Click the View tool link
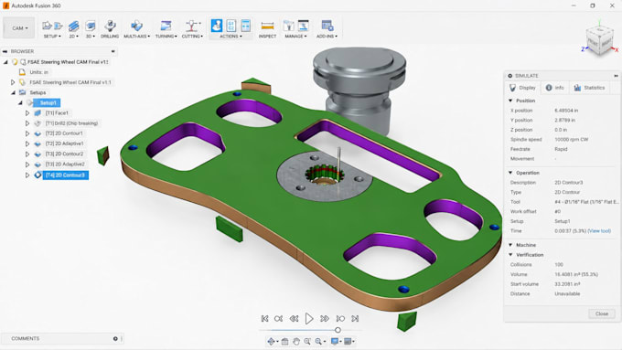This screenshot has width=622, height=350. [x=599, y=230]
